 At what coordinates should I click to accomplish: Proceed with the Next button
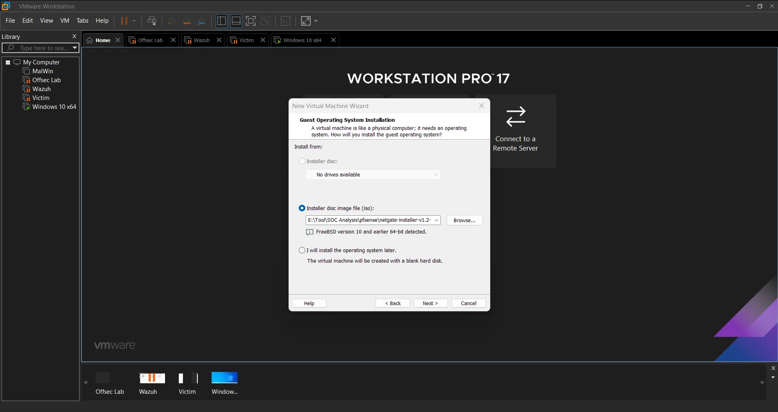[431, 303]
